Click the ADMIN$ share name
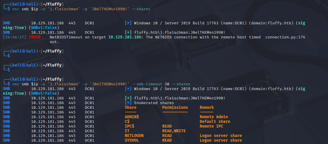This screenshot has height=144, width=328. coord(132,117)
